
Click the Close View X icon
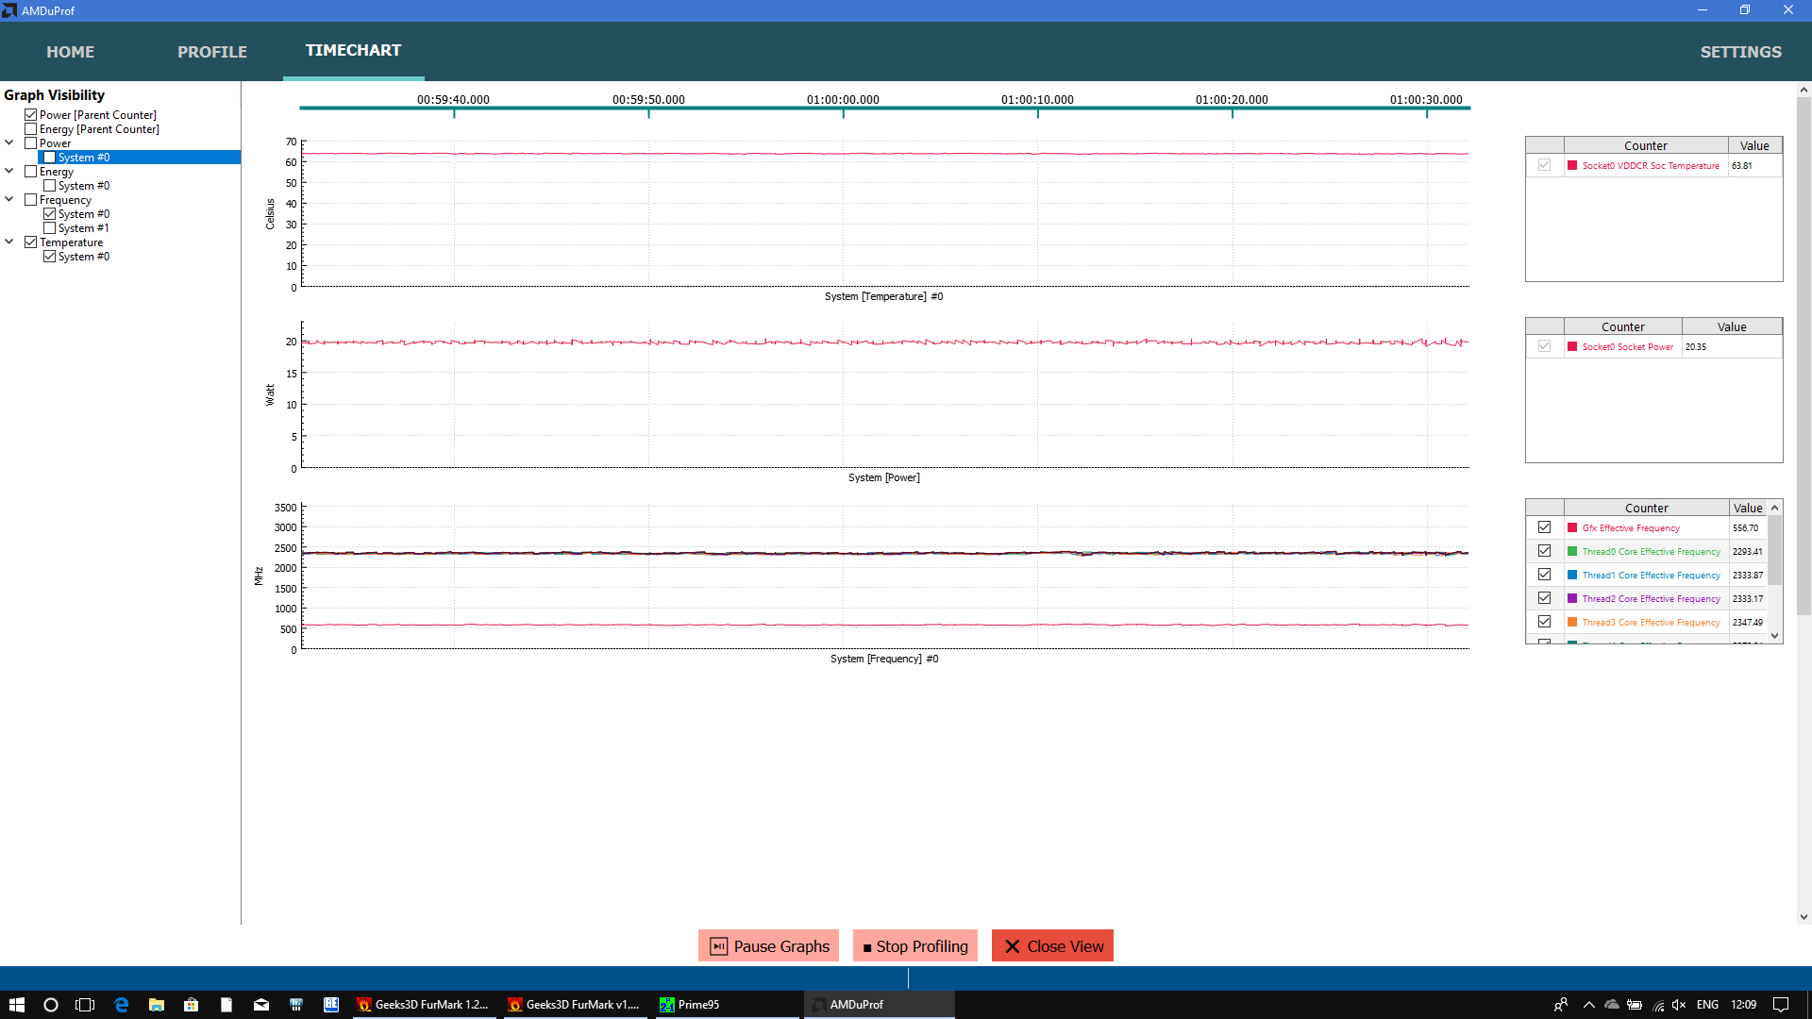point(1012,946)
